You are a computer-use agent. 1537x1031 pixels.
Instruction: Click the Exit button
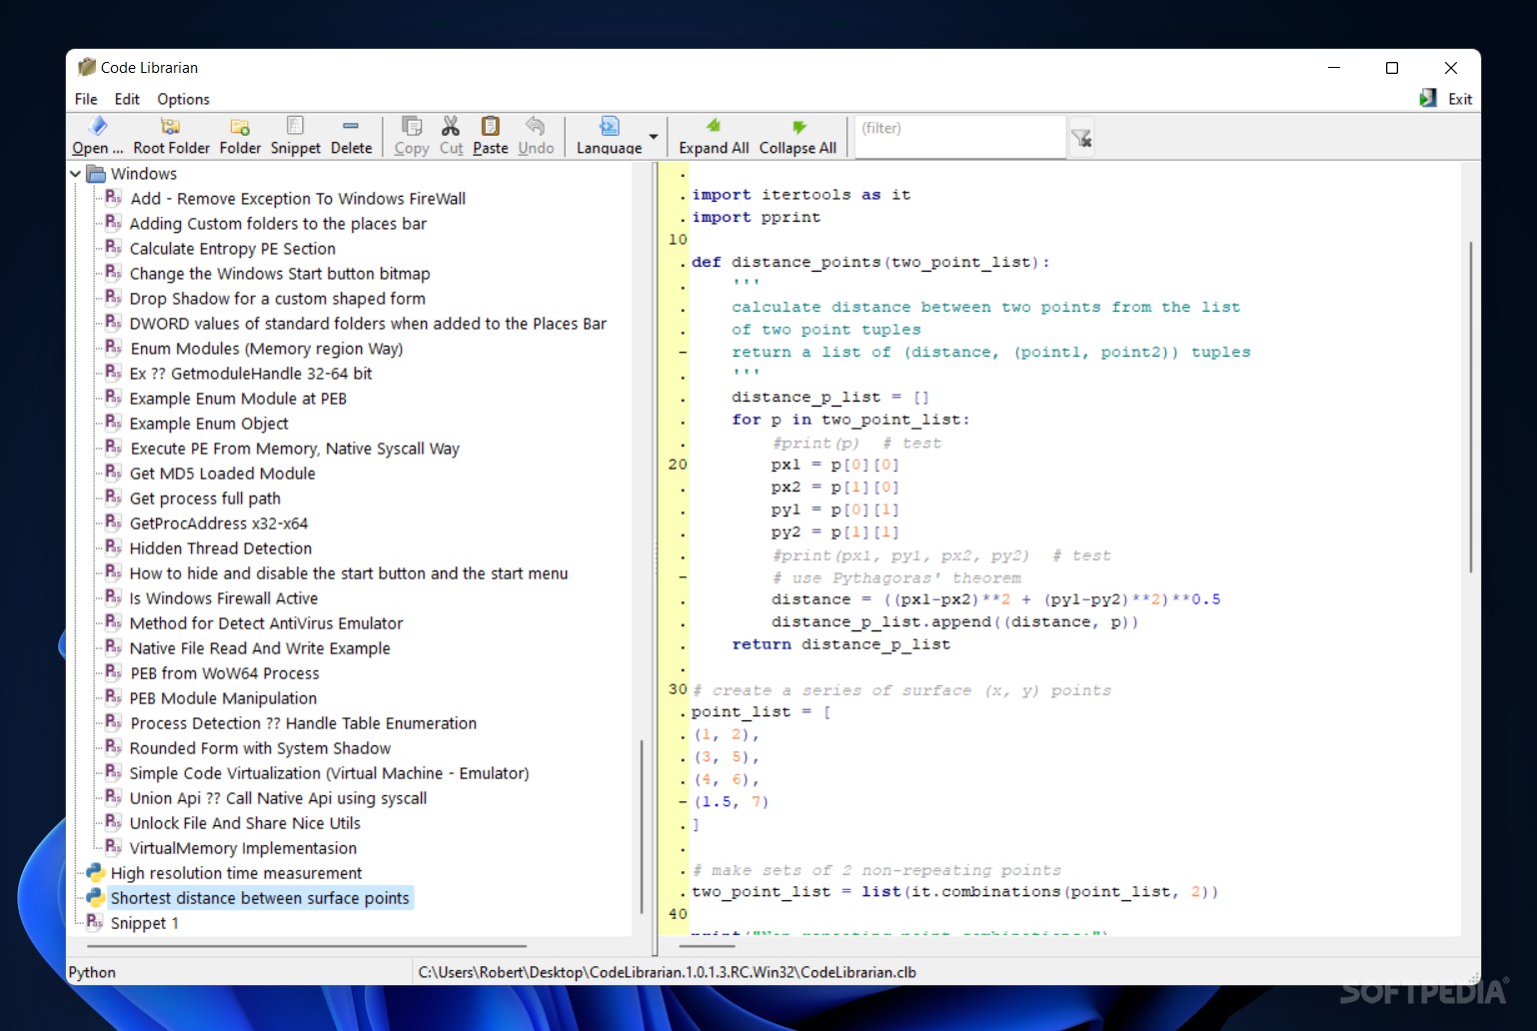tap(1446, 99)
